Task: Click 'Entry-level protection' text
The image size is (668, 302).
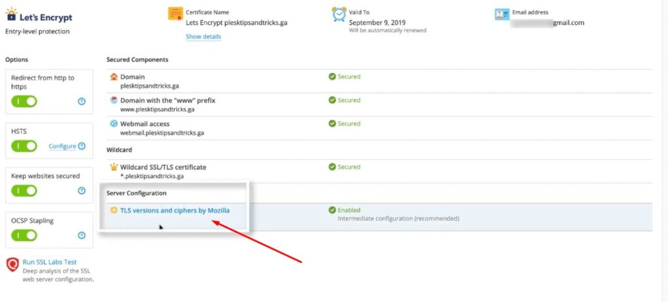Action: click(x=37, y=31)
